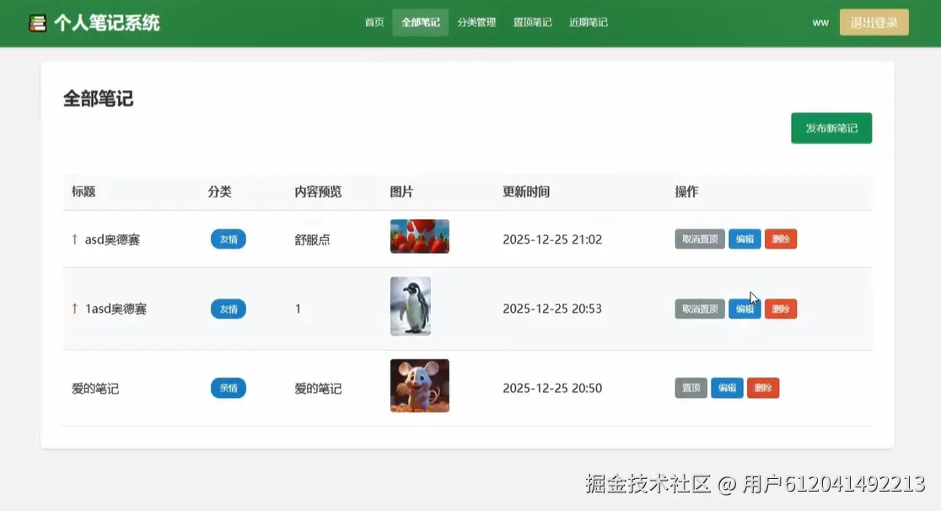Click the username ww in the header

(820, 23)
